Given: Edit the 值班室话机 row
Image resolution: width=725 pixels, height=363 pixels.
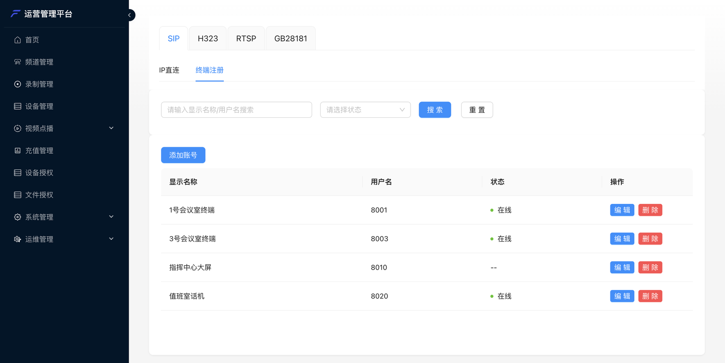Looking at the screenshot, I should pos(622,296).
